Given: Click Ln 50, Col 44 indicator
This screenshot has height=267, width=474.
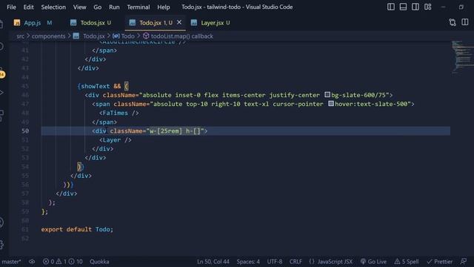Looking at the screenshot, I should point(213,262).
